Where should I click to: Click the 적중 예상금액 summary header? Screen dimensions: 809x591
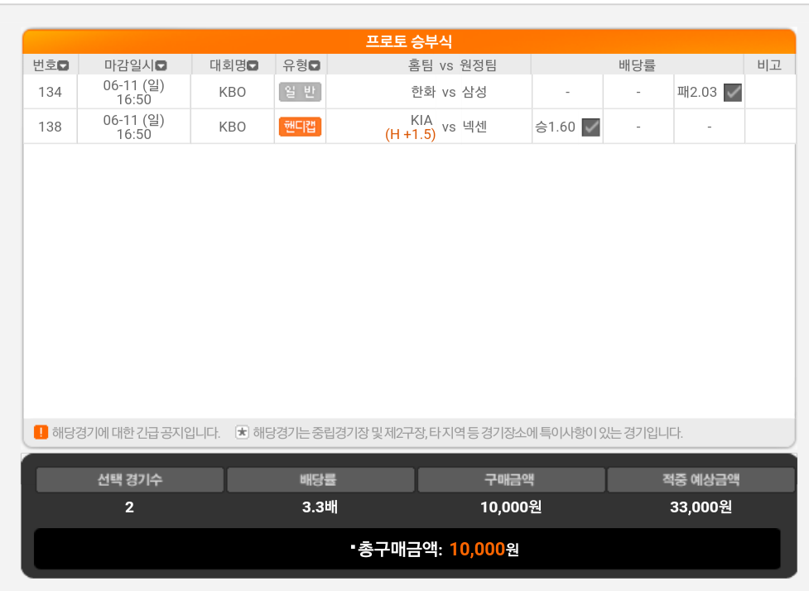pyautogui.click(x=701, y=480)
